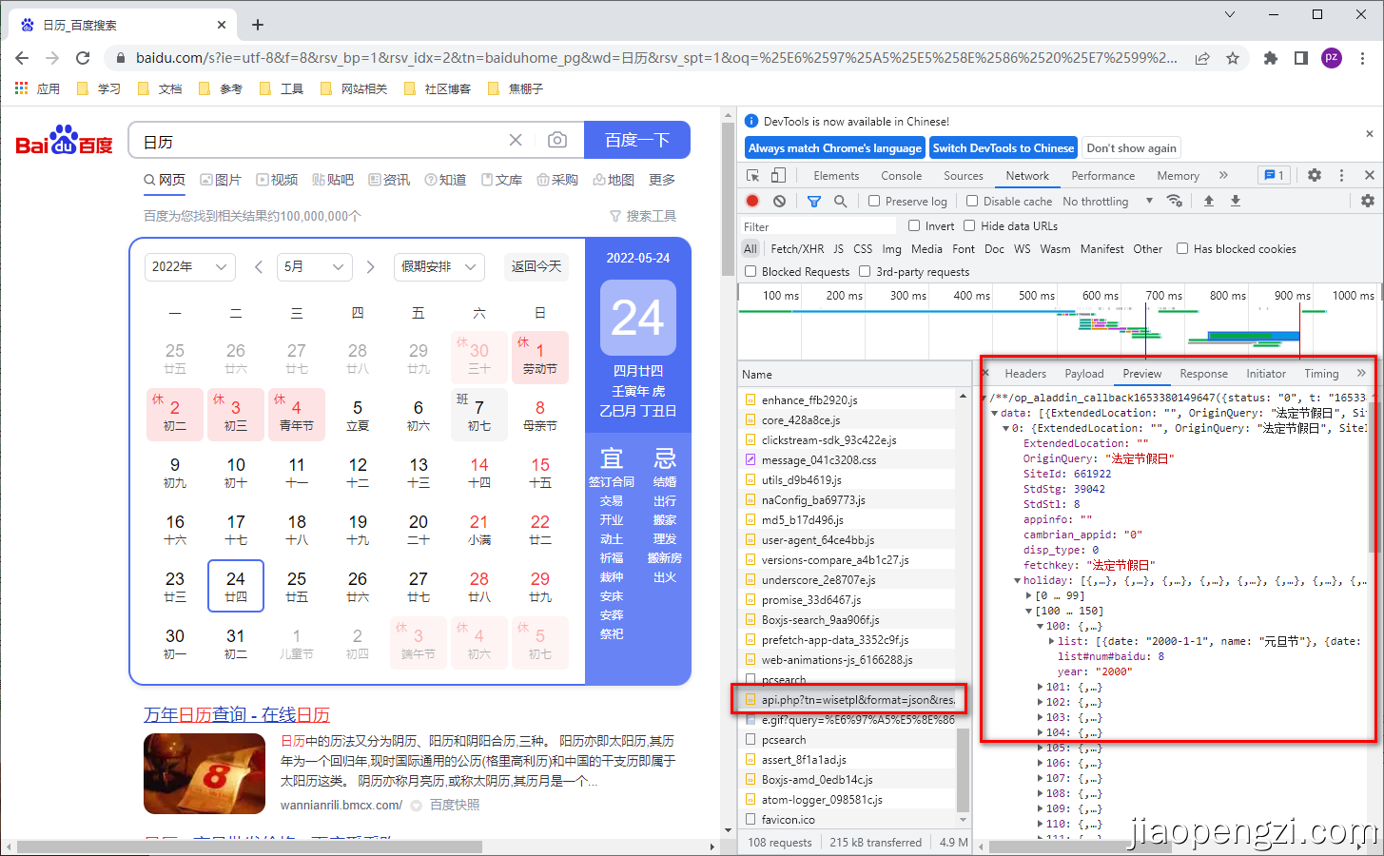Open DevTools more options kebab menu
The image size is (1384, 856).
click(x=1342, y=175)
